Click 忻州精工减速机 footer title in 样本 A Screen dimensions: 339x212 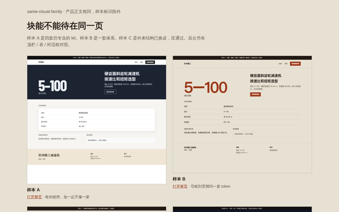click(x=49, y=155)
